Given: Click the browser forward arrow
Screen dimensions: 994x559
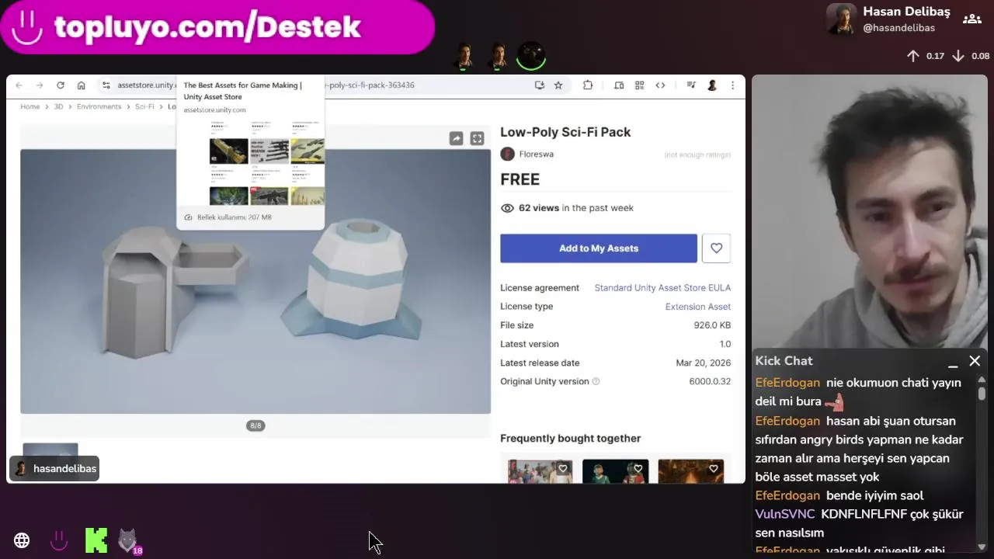Looking at the screenshot, I should click(x=40, y=85).
